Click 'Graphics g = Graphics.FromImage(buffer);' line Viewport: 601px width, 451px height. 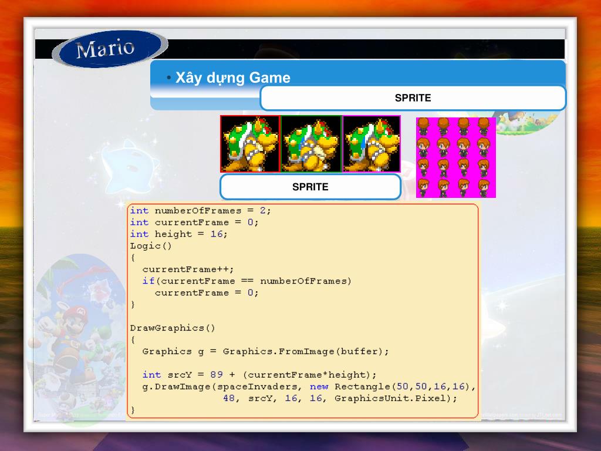266,352
